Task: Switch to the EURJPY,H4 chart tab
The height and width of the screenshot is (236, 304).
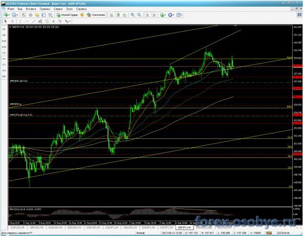Action: tap(148, 227)
